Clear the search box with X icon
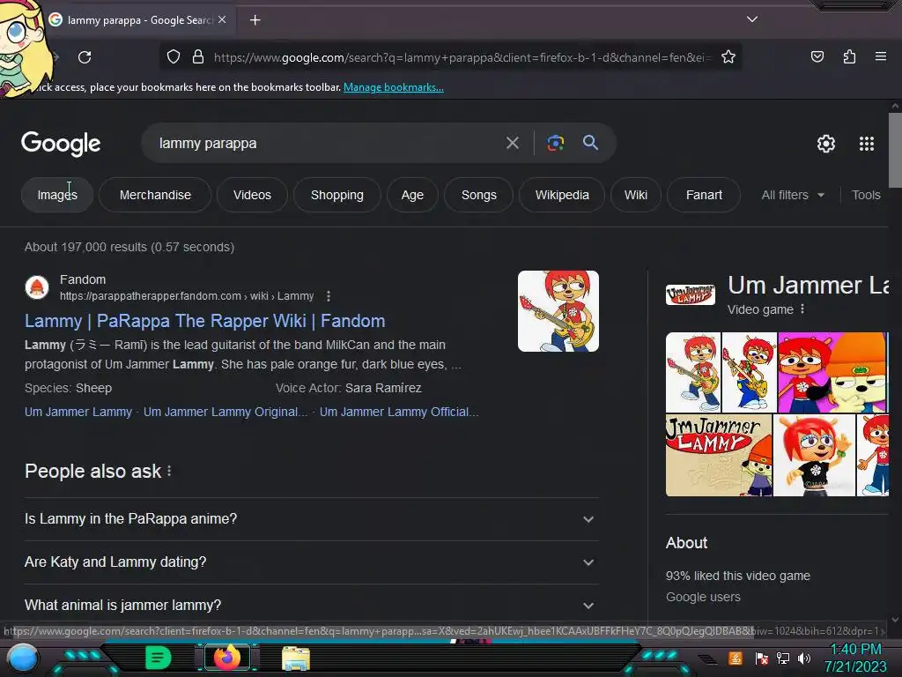Screen dimensions: 902x677 tap(512, 143)
